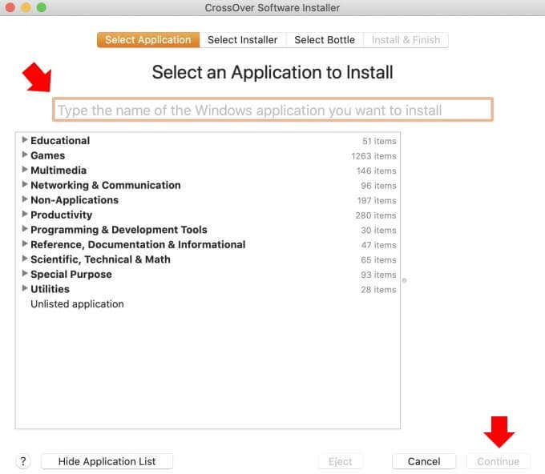Select the Utilities category label
Screen dimensions: 545x474
[x=50, y=289]
